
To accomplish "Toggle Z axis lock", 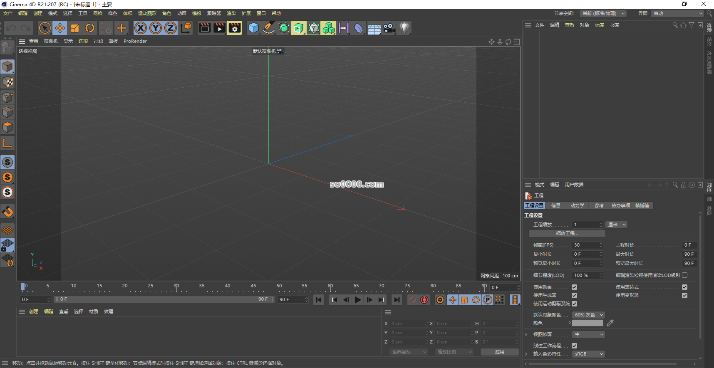I will tap(171, 28).
